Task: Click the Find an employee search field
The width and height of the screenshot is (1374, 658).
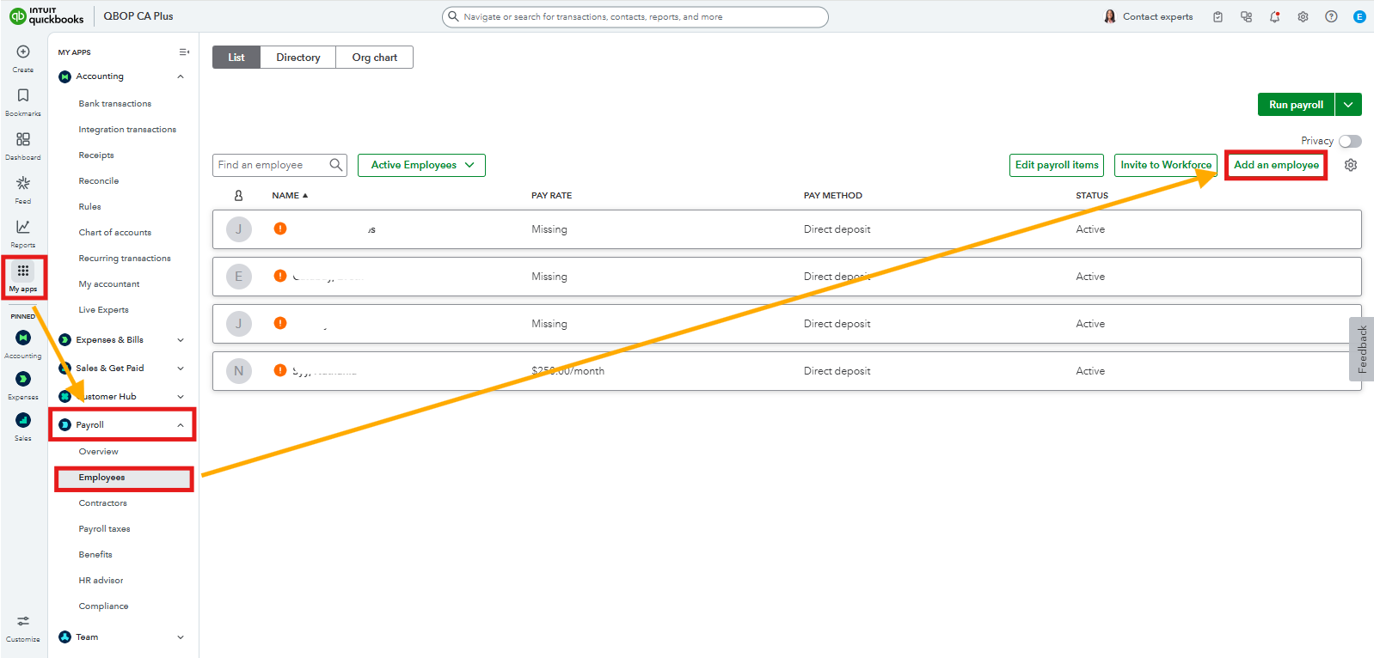Action: click(x=271, y=165)
